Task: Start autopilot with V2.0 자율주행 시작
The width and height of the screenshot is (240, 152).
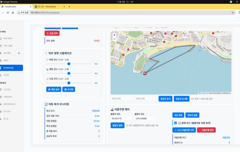Action: tap(184, 130)
